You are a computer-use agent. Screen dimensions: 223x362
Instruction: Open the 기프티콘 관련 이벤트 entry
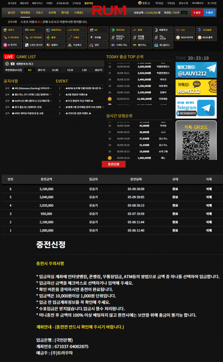78,113
